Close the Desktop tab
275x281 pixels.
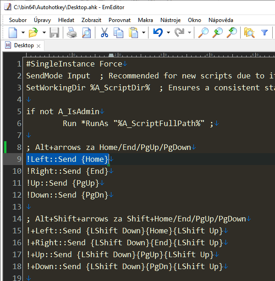tap(39, 46)
